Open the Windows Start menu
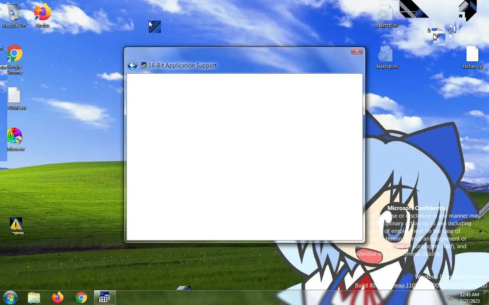The height and width of the screenshot is (305, 489). click(10, 297)
